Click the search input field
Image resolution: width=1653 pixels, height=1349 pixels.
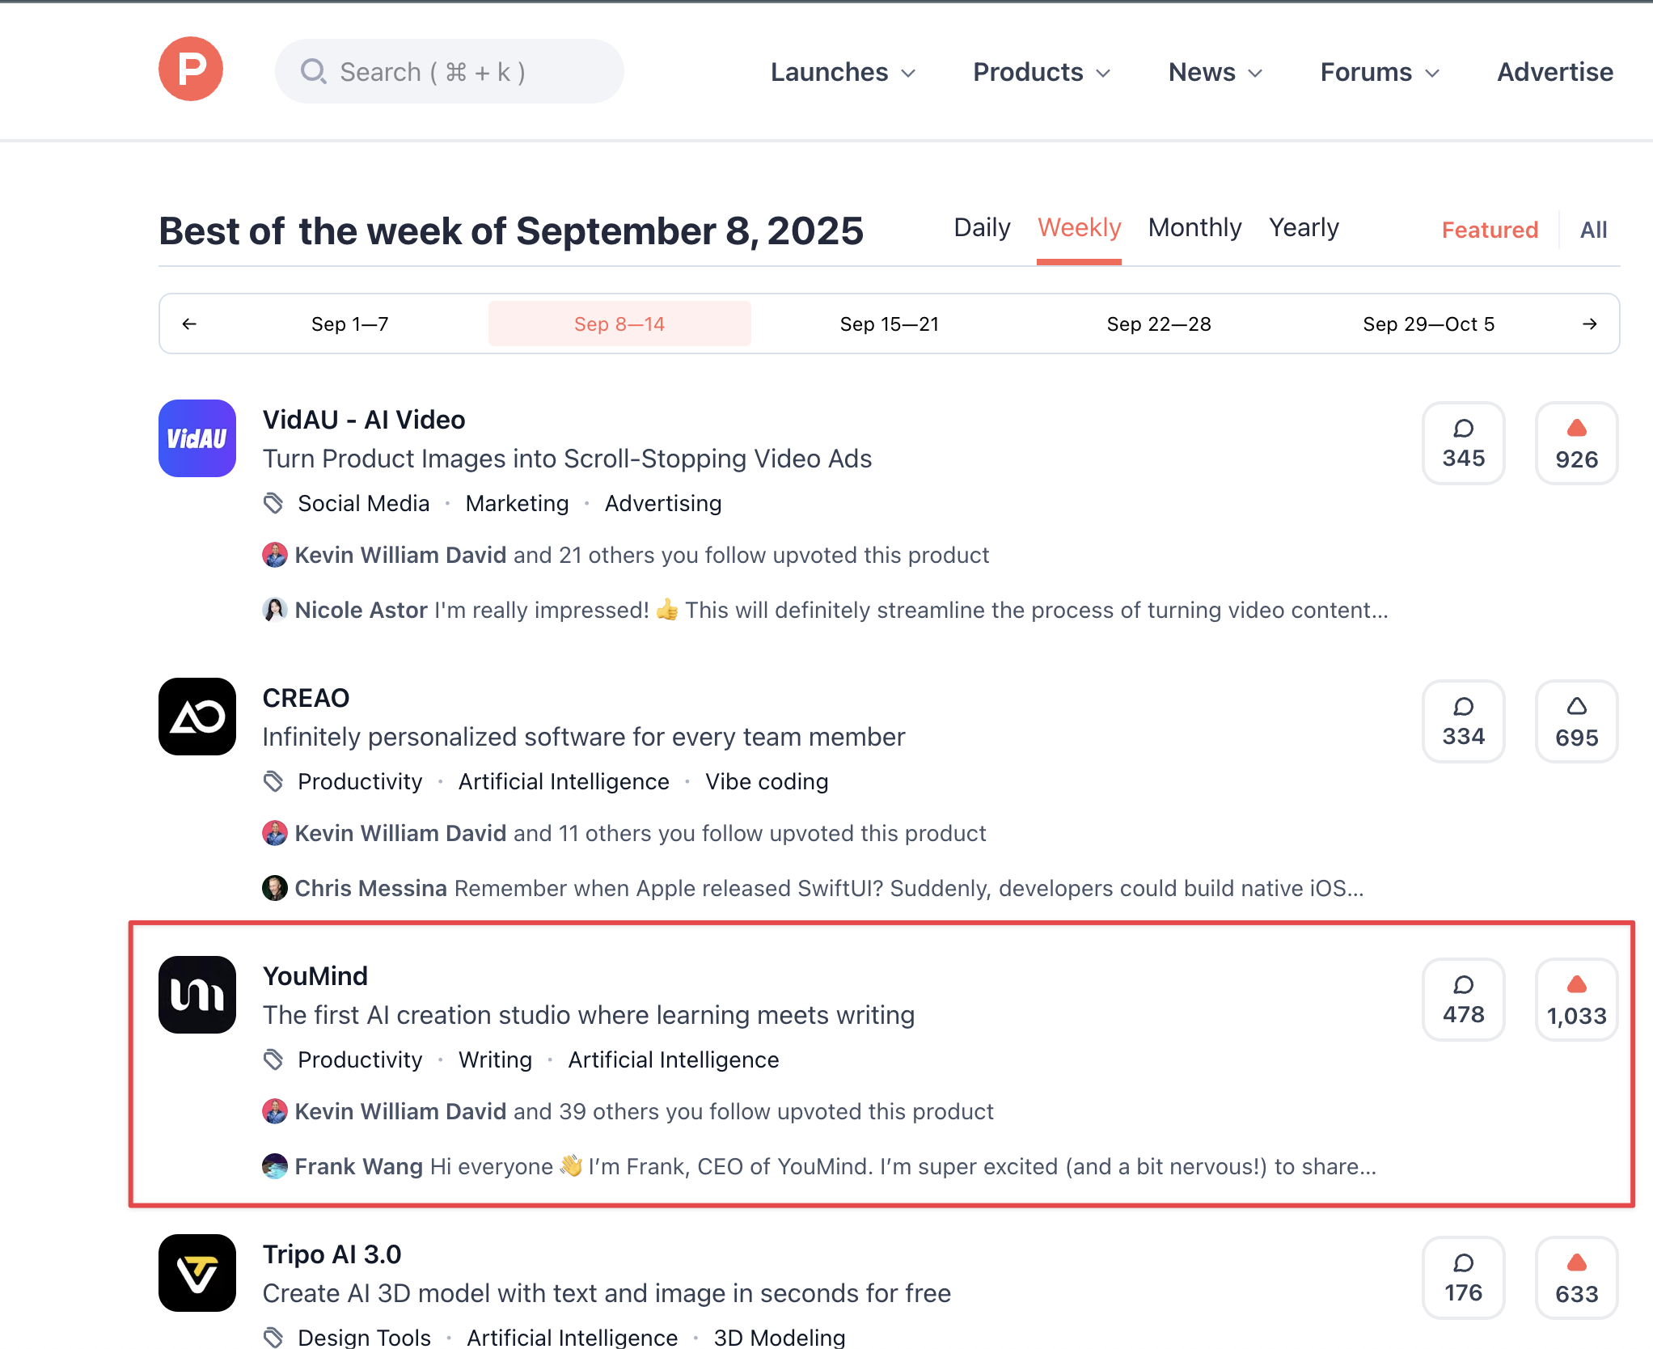(450, 72)
